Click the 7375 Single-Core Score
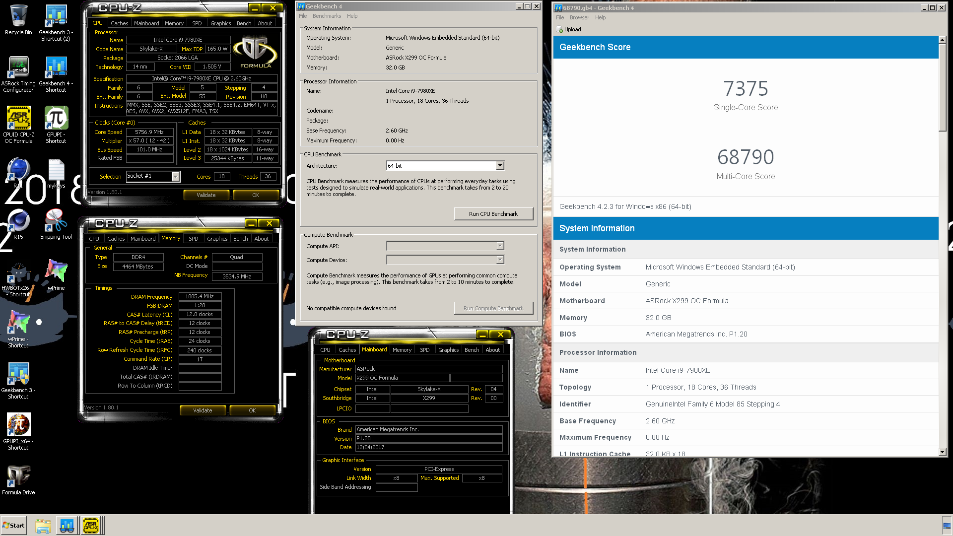Screen dimensions: 953x536 tap(746, 89)
